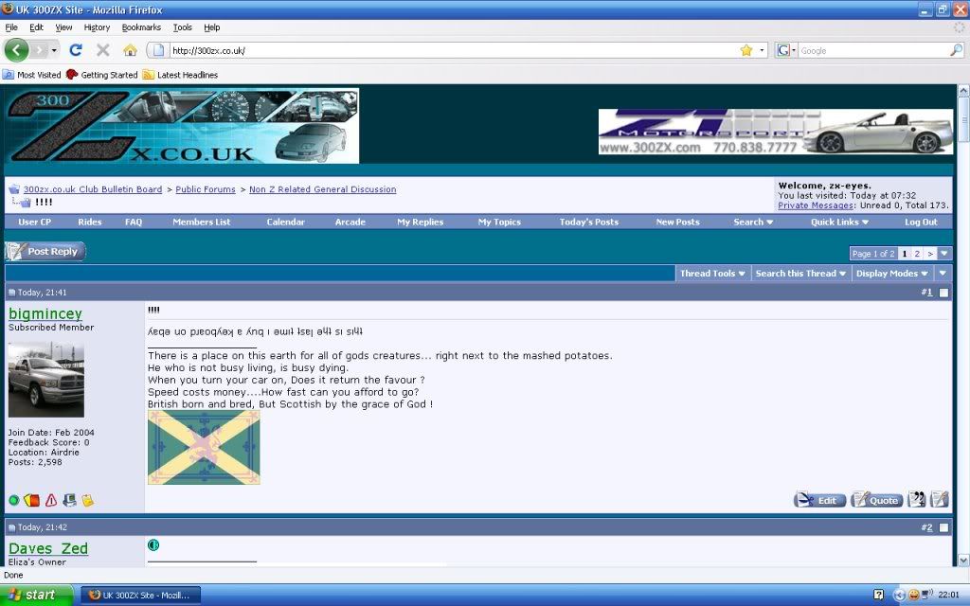Check the selection checkbox on post #1
Viewport: 970px width, 606px height.
943,292
